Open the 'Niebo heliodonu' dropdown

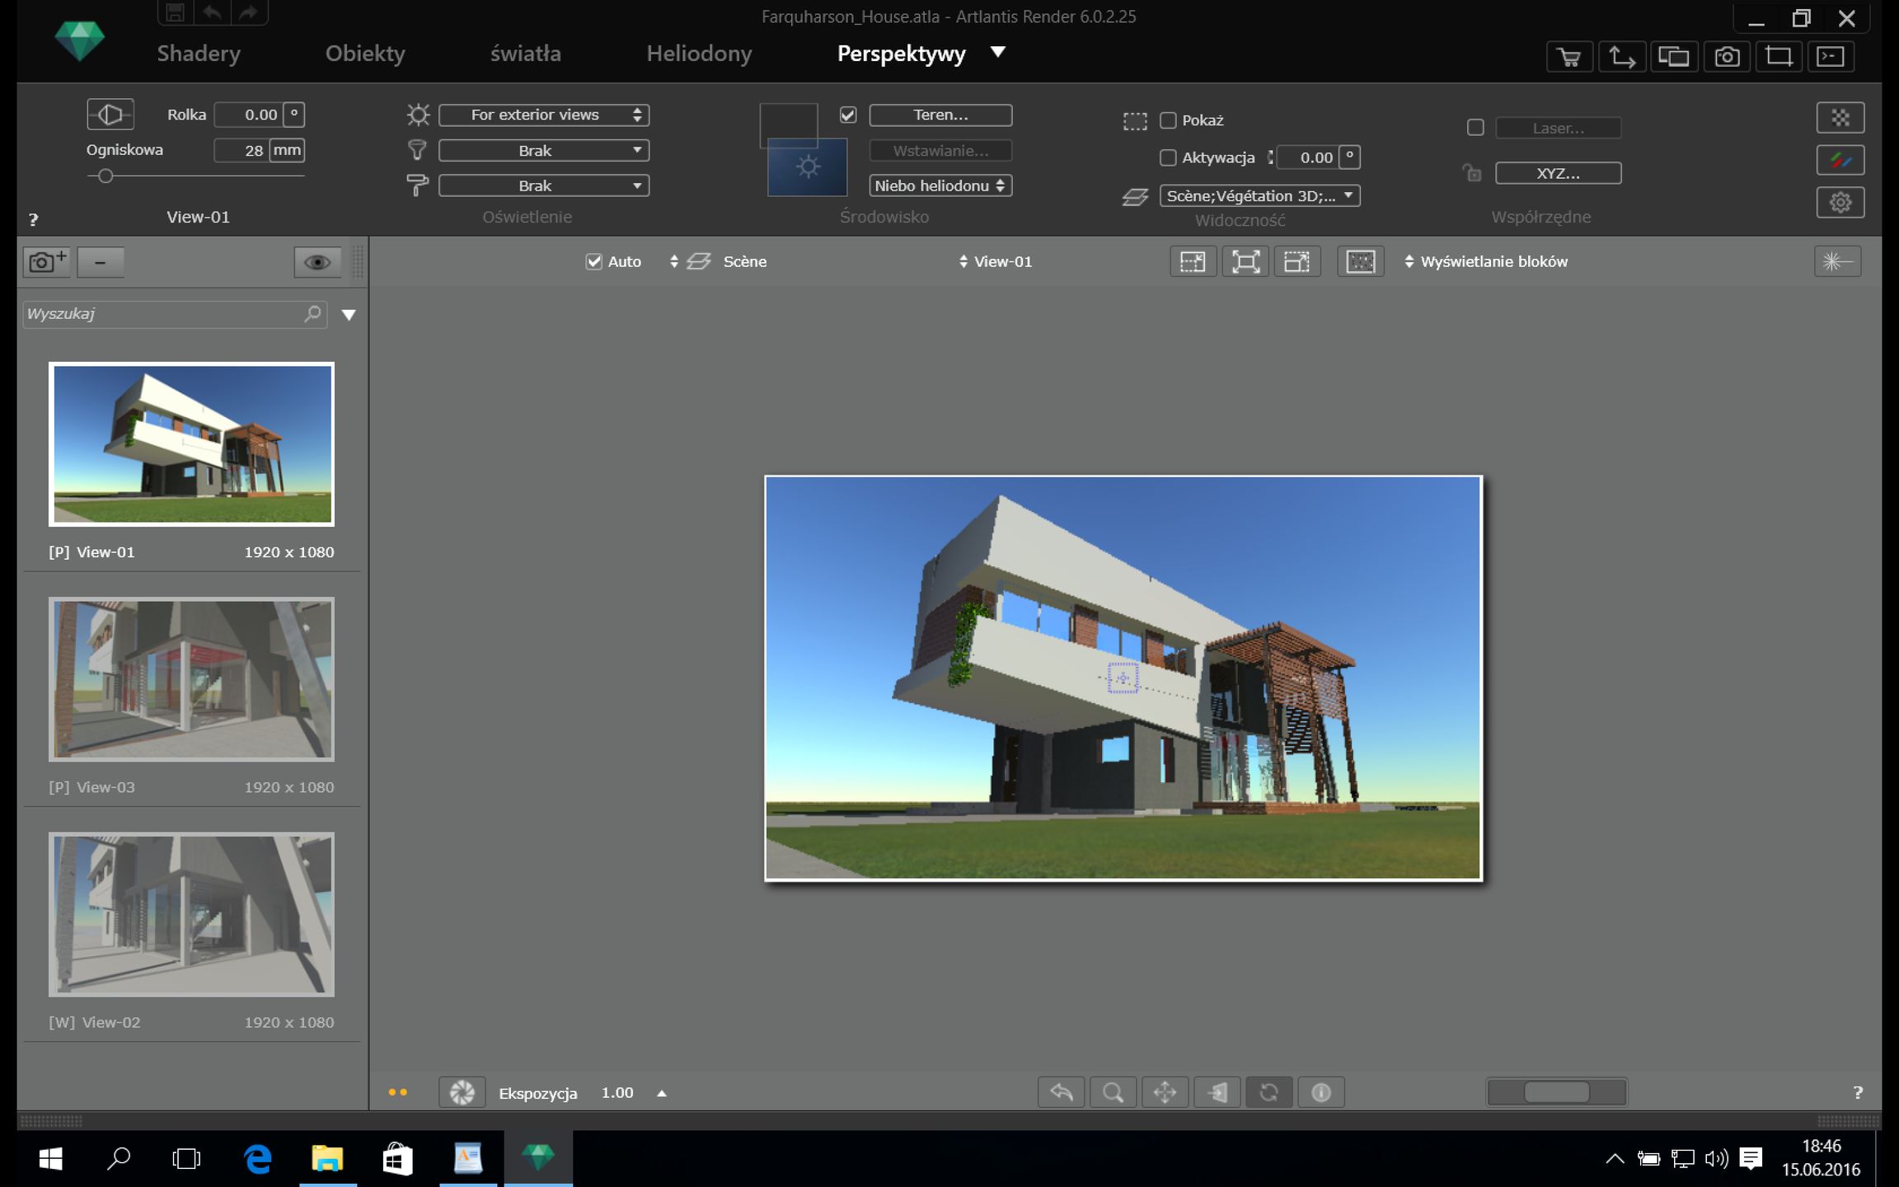939,185
